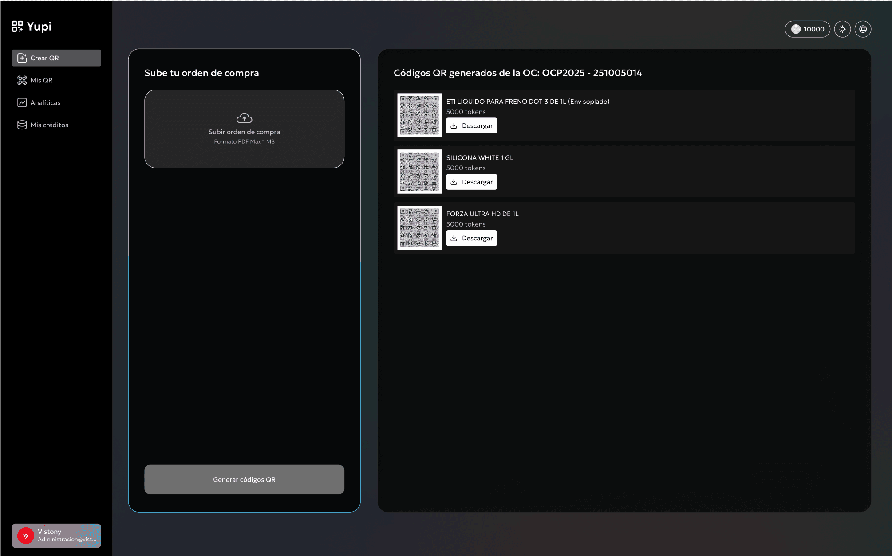892x556 pixels.
Task: Click the 10000 credits balance pill
Action: click(807, 29)
